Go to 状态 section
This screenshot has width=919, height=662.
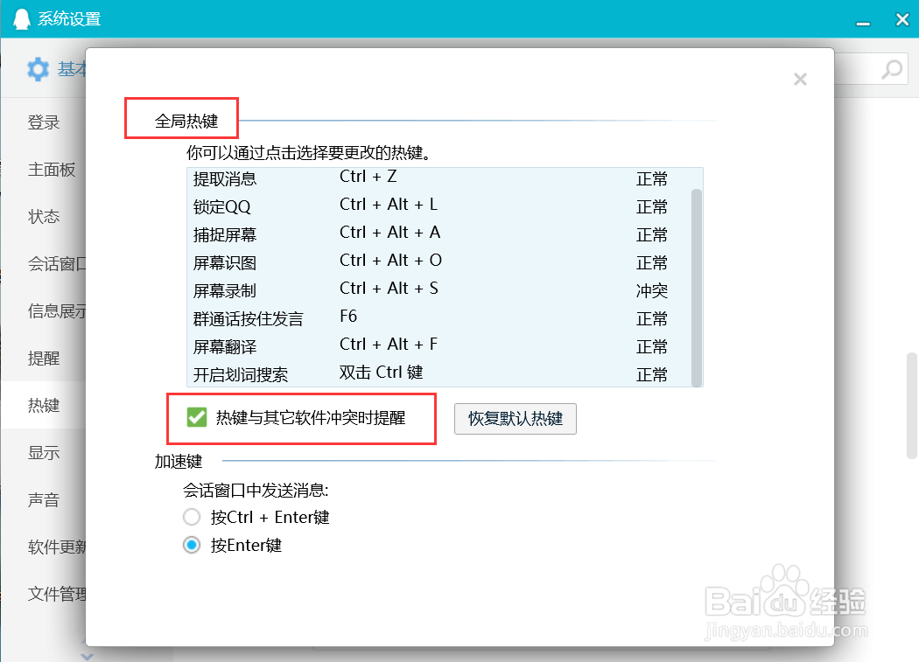[44, 216]
